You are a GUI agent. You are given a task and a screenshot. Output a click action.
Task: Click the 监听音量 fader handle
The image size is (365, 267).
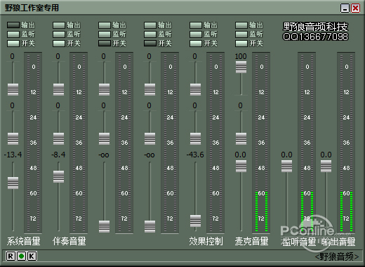[286, 166]
